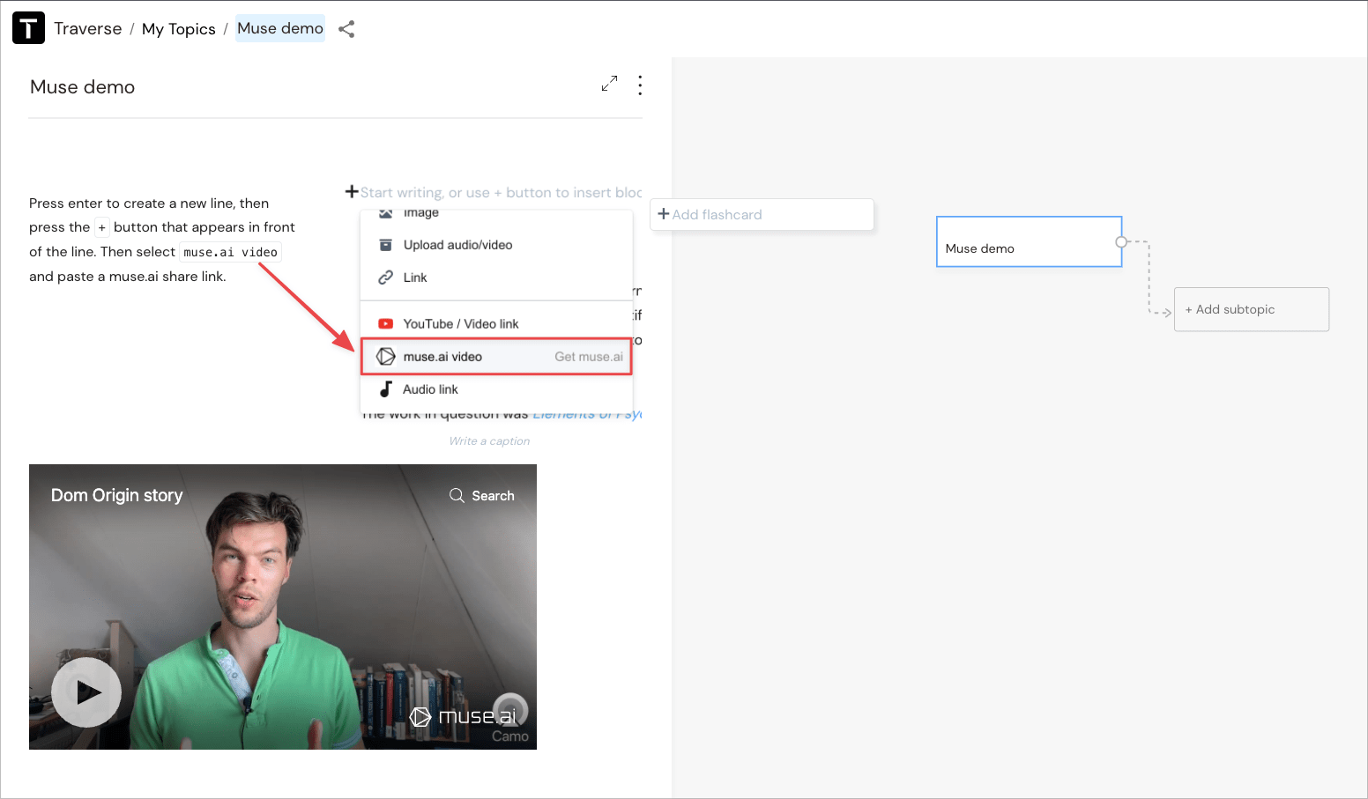Open the three-dot options menu
This screenshot has width=1368, height=799.
[640, 85]
